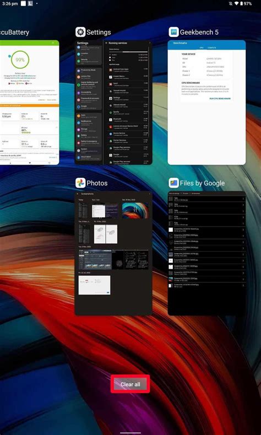Screen dimensions: 261x435
Task: Tap the Geekbench 5 app icon
Action: [x=173, y=32]
